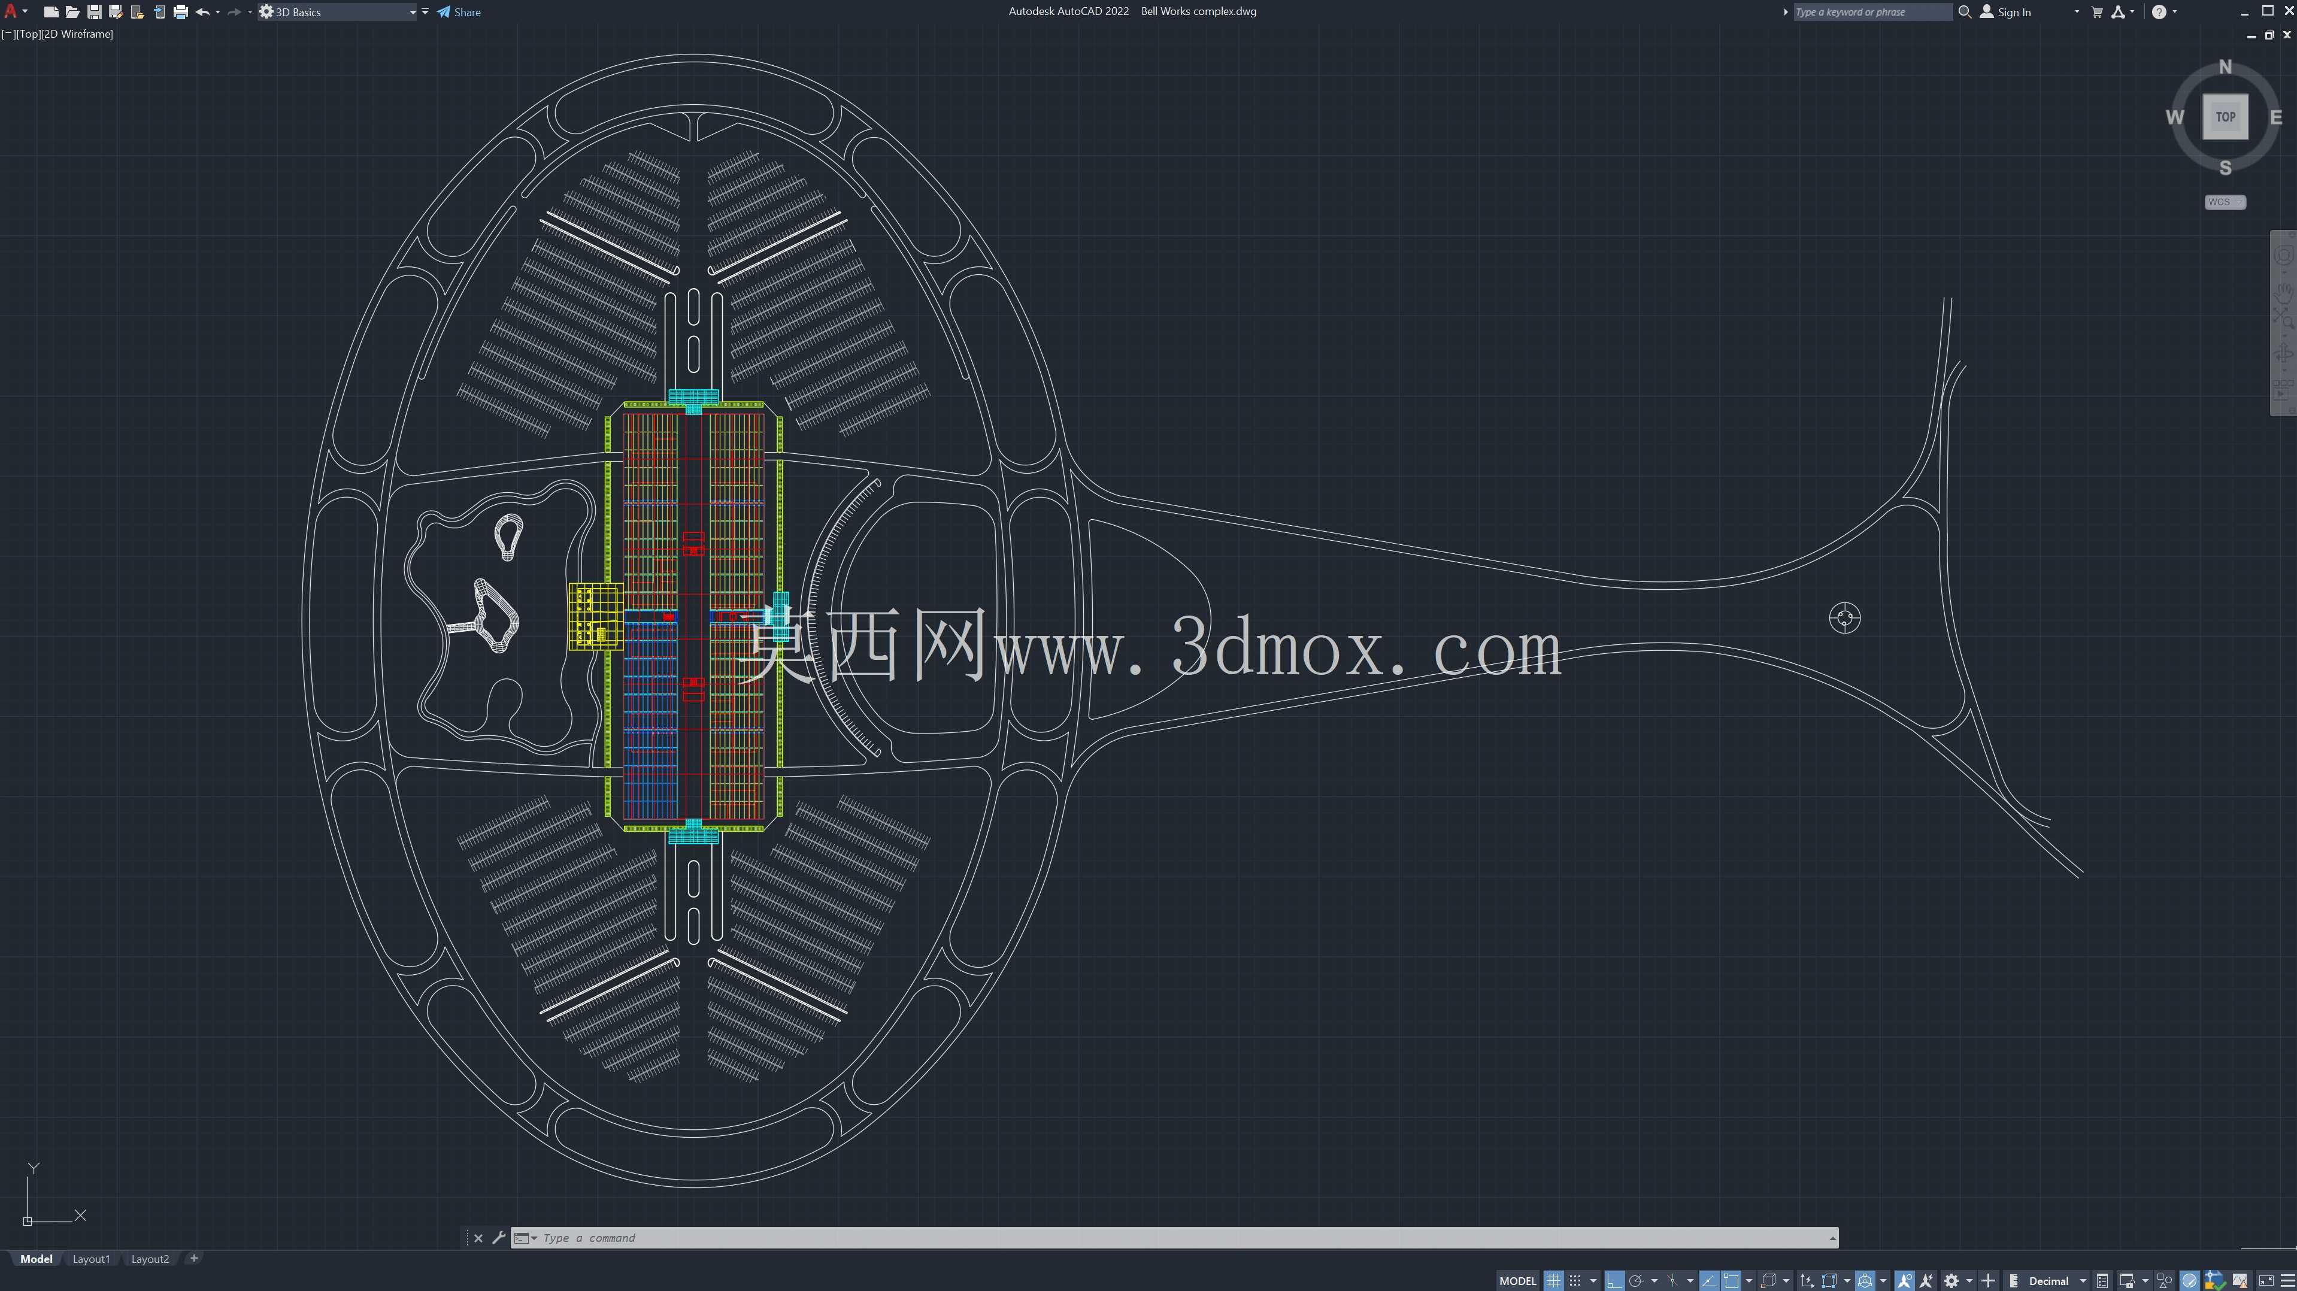Click the Redo arrow icon

[x=234, y=11]
